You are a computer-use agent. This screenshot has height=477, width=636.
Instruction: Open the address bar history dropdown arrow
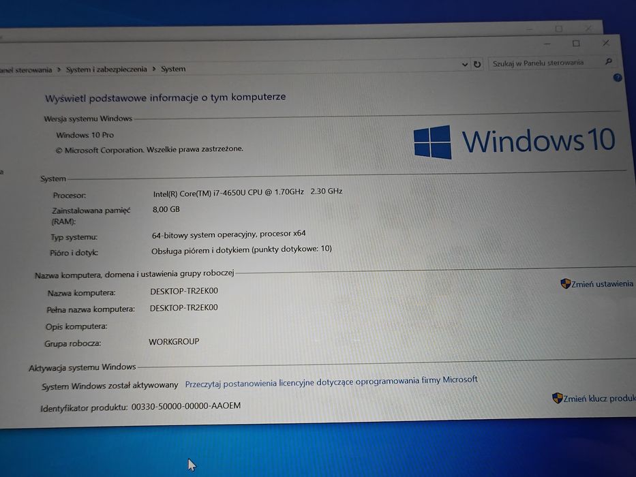pos(465,65)
